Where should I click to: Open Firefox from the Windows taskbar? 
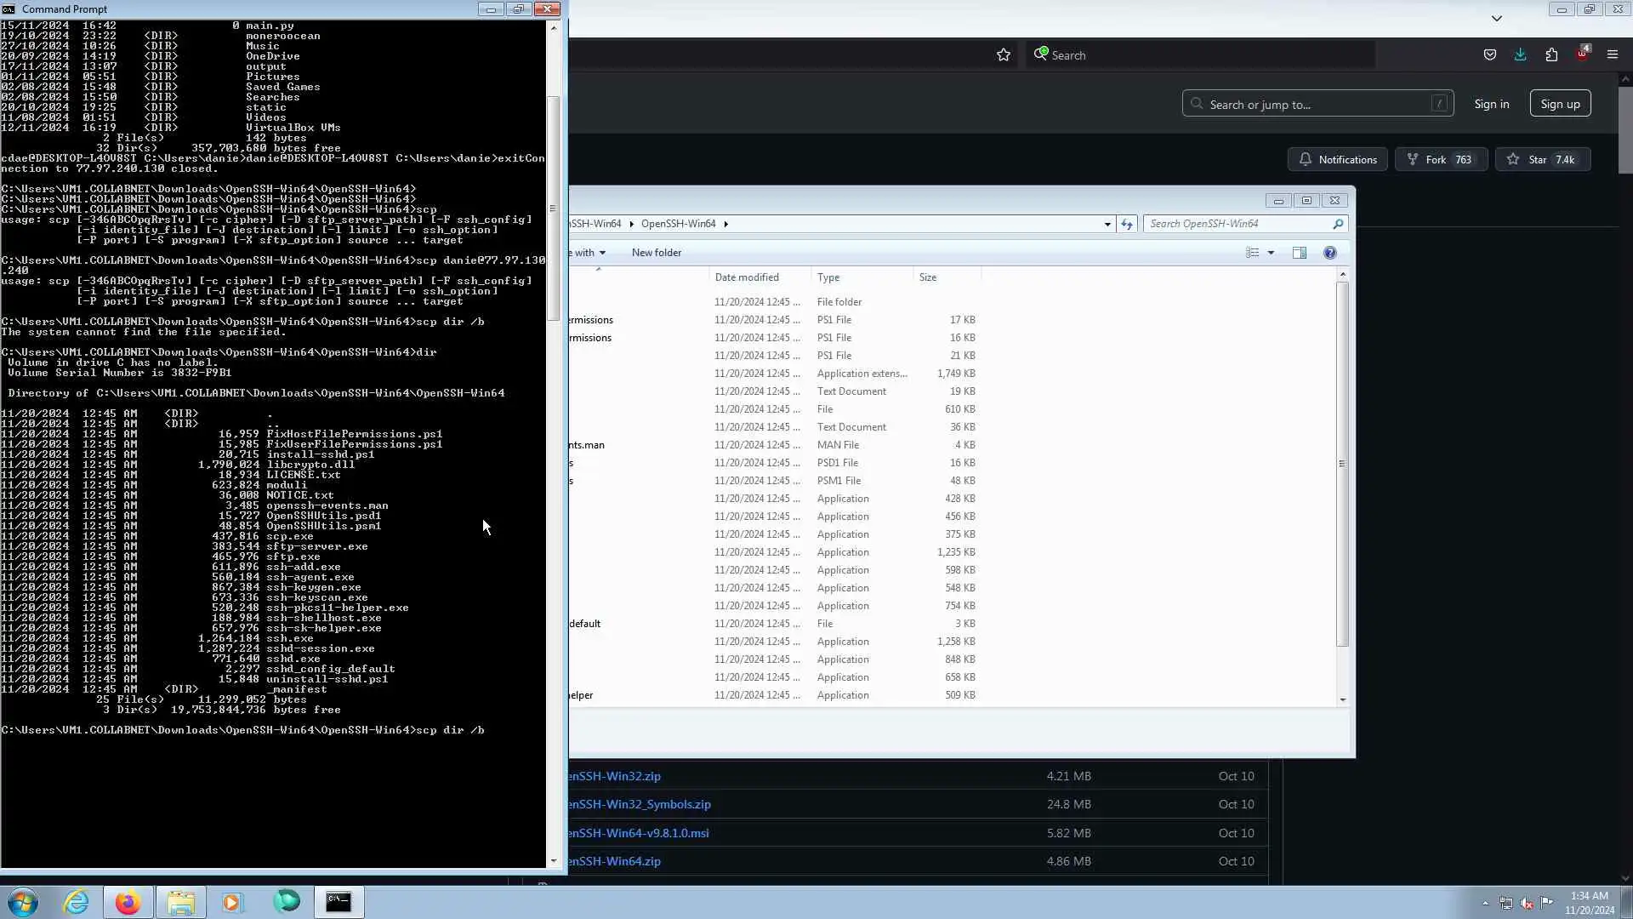(x=128, y=902)
